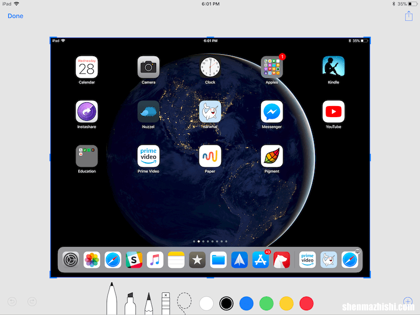Tap the recent narwhal dock icon
This screenshot has height=315, width=420.
[x=329, y=260]
